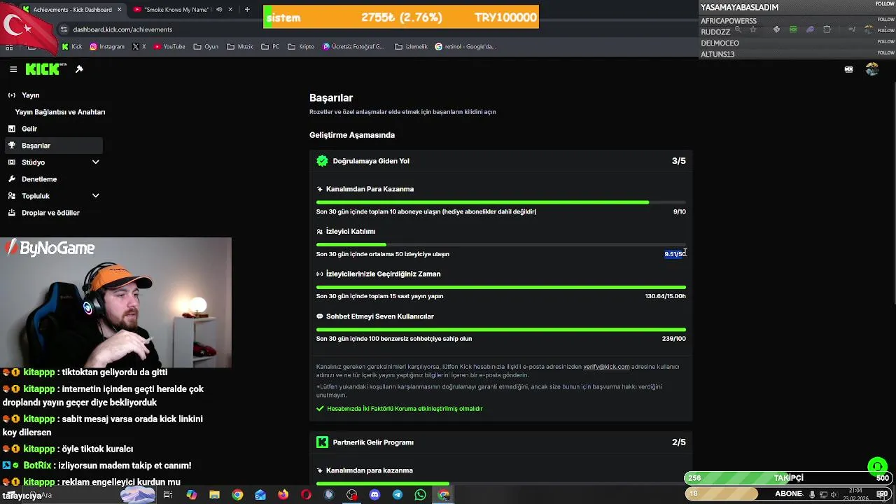Viewport: 896px width, 504px height.
Task: Click Sohbet Etmeyi Seven Kullanıcılar progress bar
Action: [x=500, y=330]
